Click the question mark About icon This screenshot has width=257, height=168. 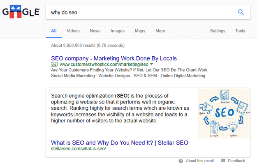[181, 161]
